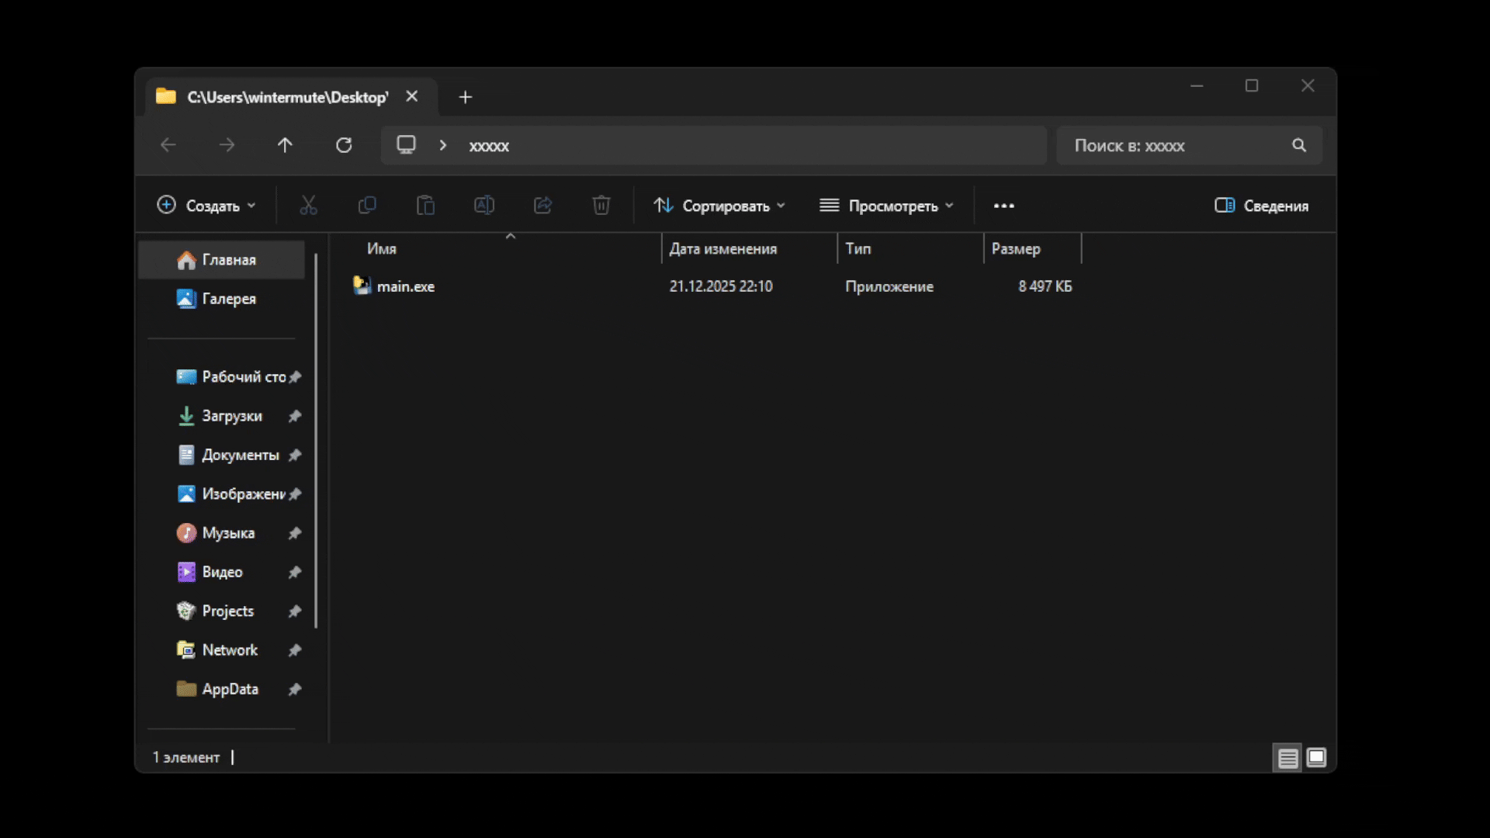Click the Copy icon in the toolbar
This screenshot has height=838, width=1490.
point(367,206)
